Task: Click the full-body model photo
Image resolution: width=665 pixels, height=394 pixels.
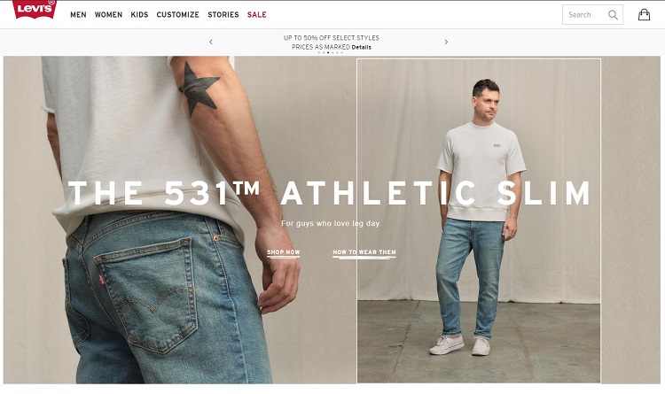Action: 479,220
